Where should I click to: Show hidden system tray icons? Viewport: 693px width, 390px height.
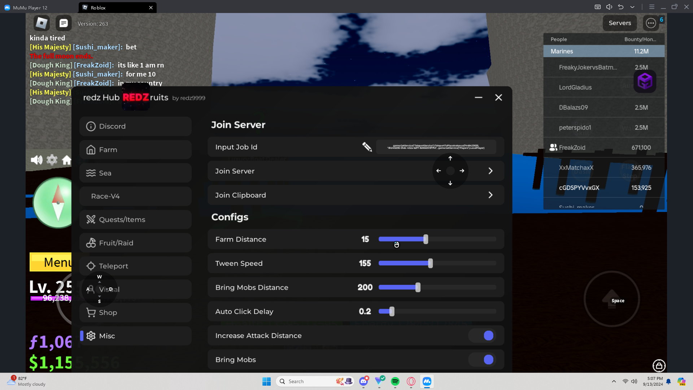(614, 381)
